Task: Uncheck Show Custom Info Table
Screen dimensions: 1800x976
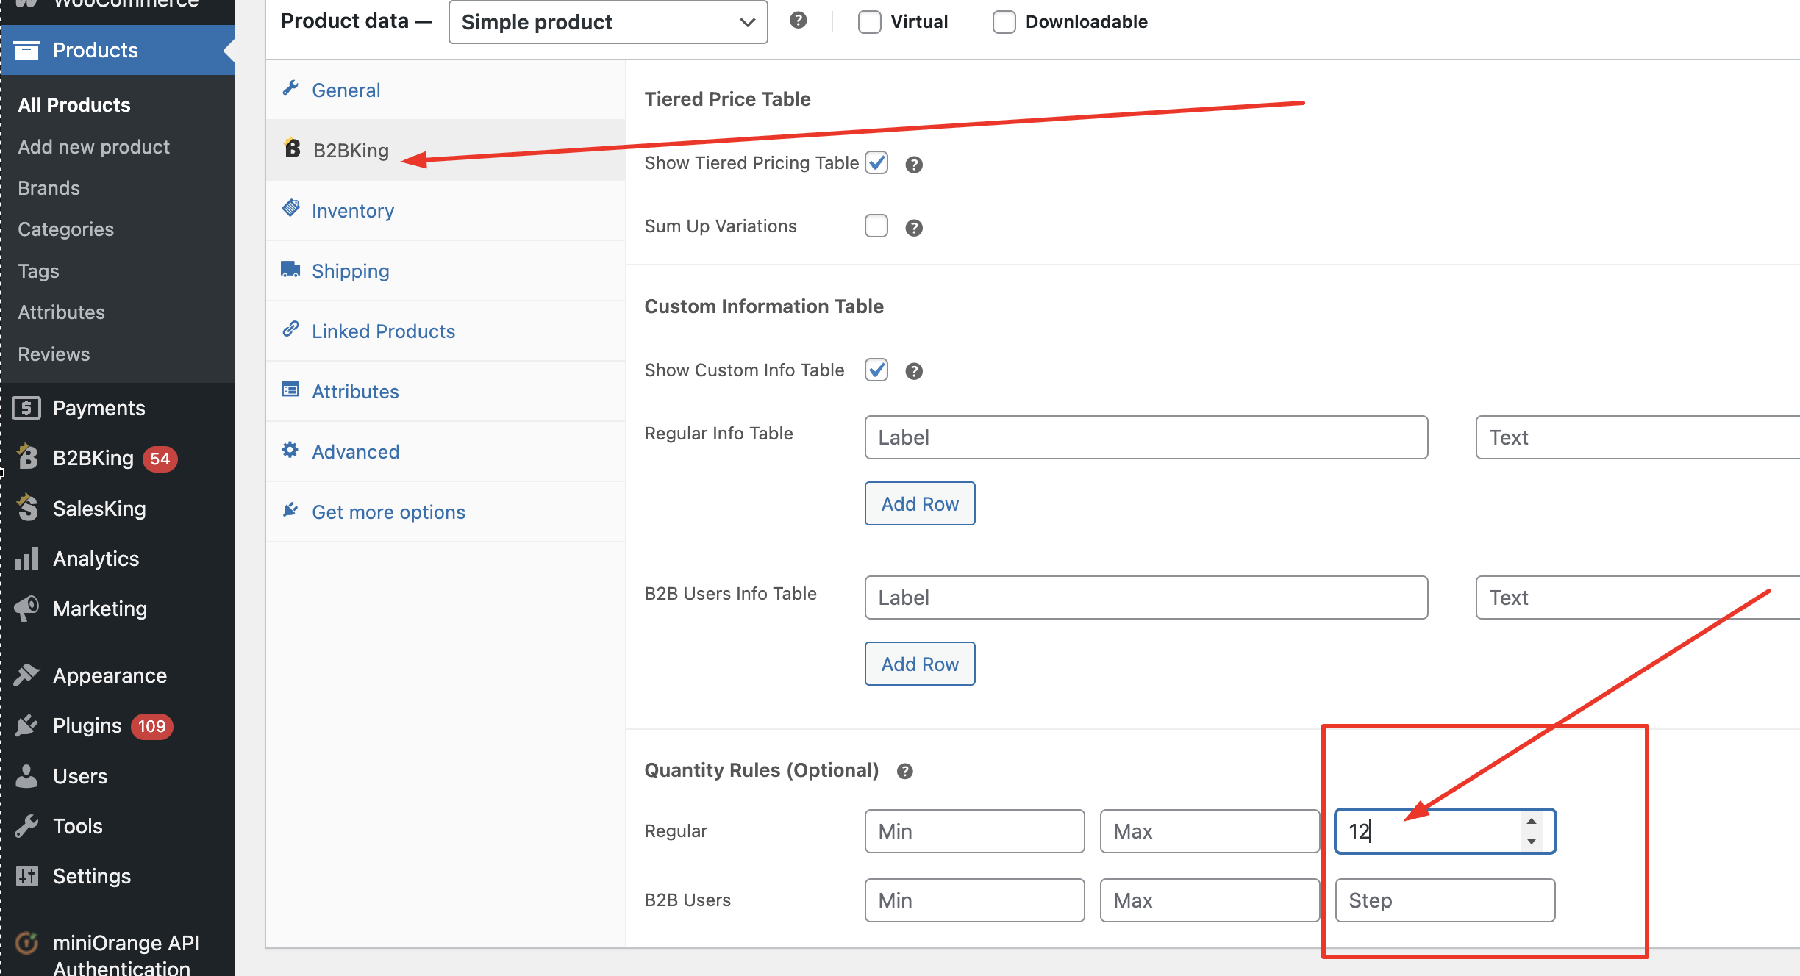Action: [x=876, y=370]
